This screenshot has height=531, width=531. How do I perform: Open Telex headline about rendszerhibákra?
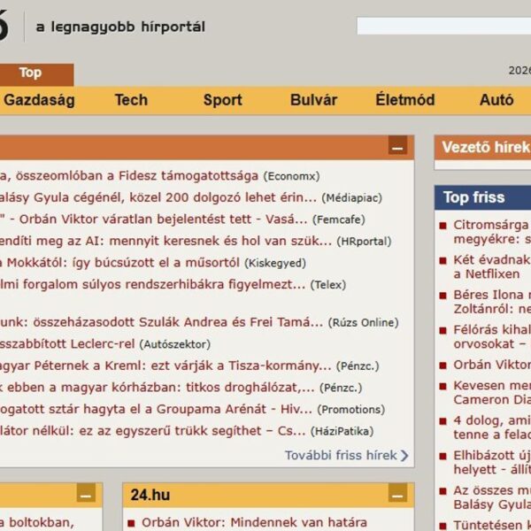click(x=153, y=284)
